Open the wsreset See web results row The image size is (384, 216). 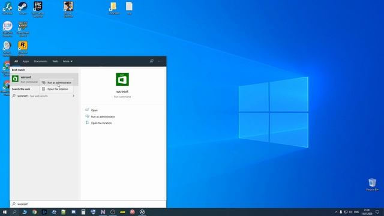point(44,96)
